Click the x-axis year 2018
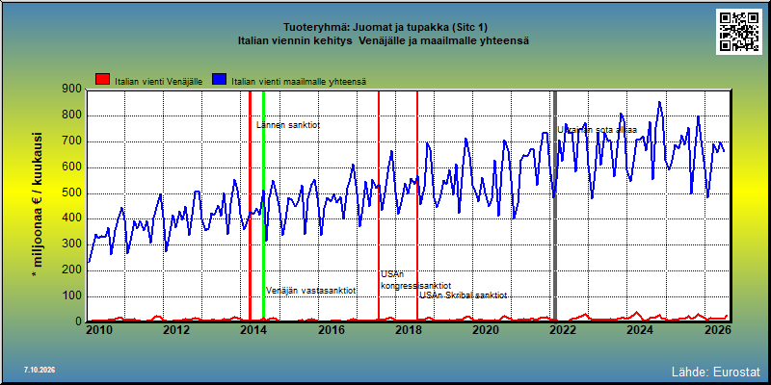Image resolution: width=771 pixels, height=385 pixels. [408, 330]
